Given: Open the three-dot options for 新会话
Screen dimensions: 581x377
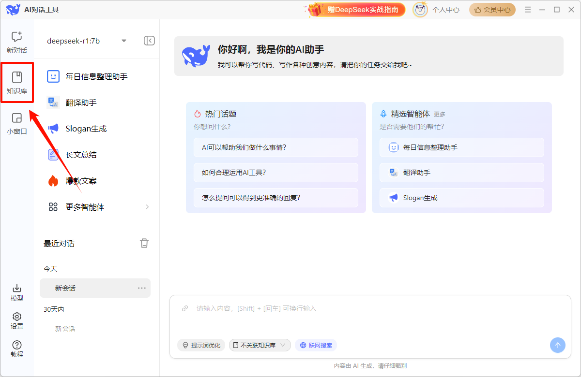Looking at the screenshot, I should pos(142,288).
